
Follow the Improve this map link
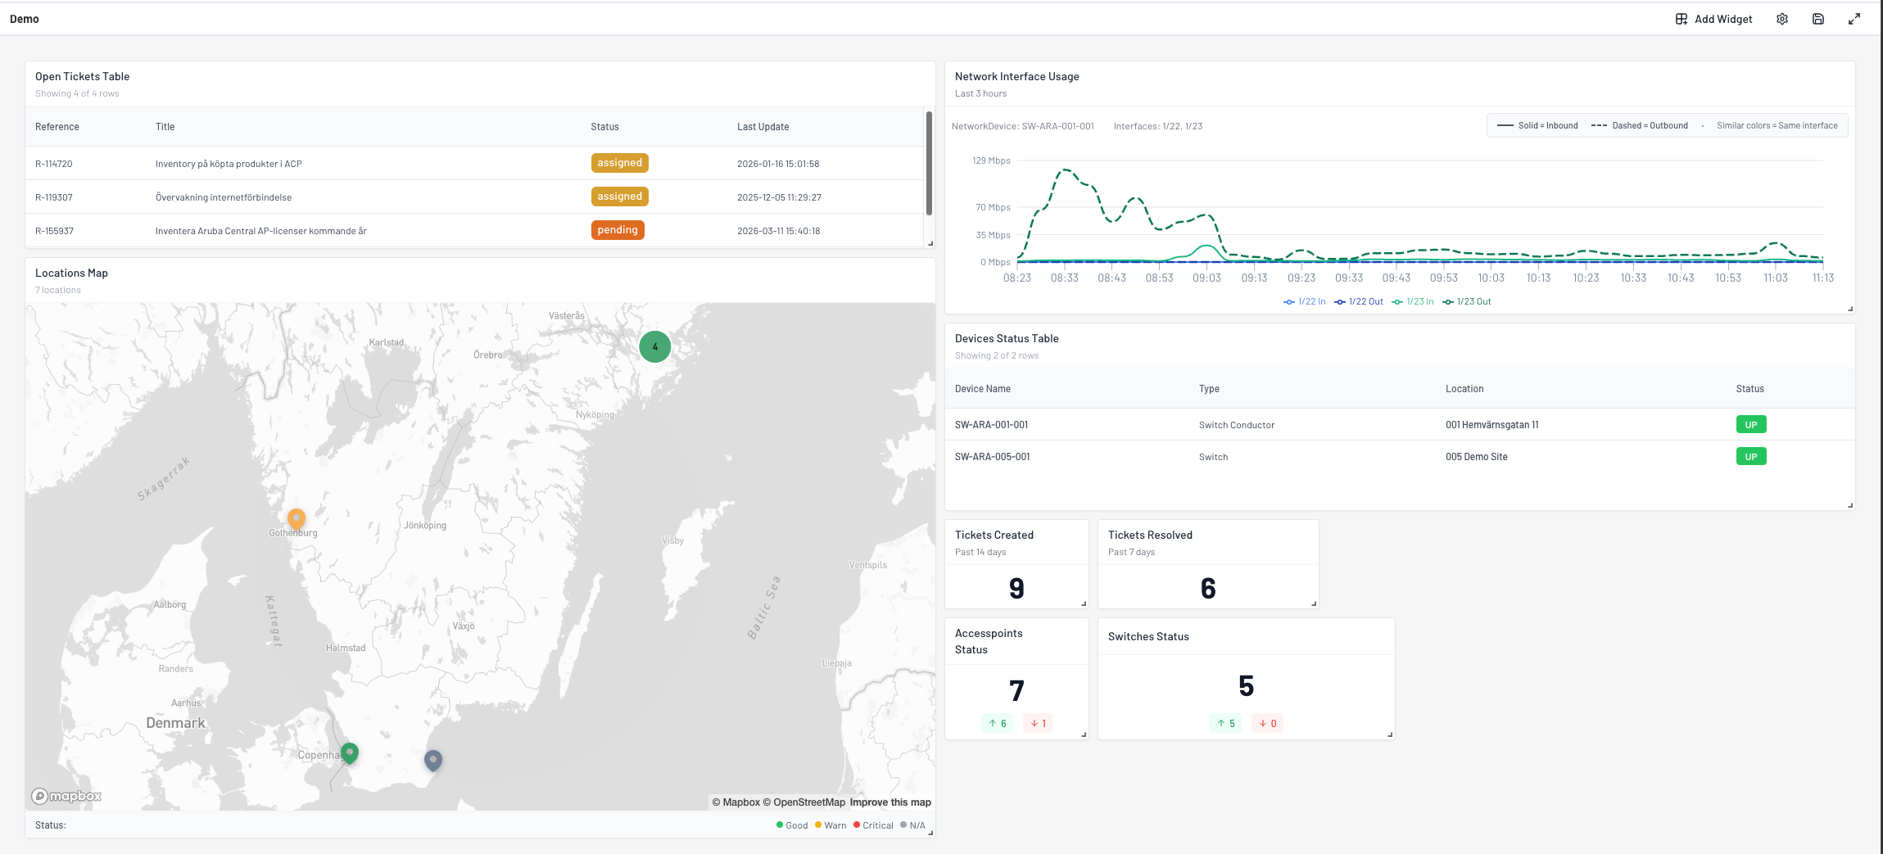[x=890, y=802]
